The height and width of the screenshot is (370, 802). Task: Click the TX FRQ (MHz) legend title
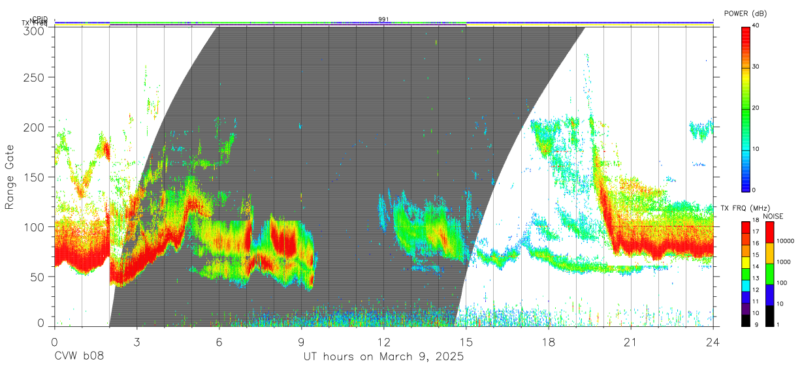coord(745,208)
